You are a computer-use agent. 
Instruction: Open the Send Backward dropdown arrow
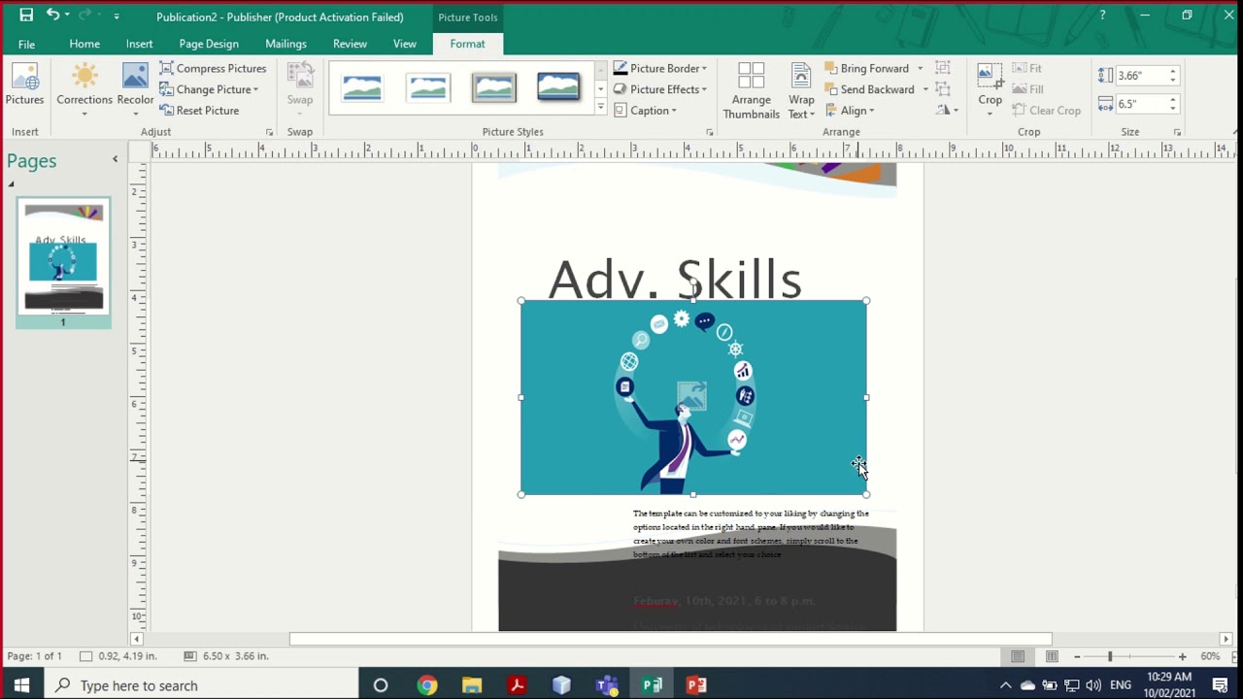pos(924,89)
